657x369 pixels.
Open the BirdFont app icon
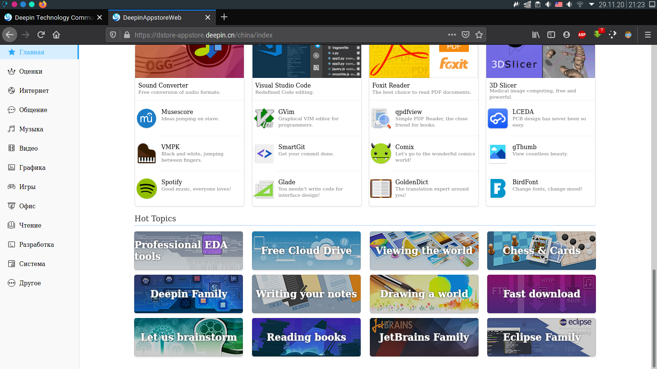[x=498, y=189]
